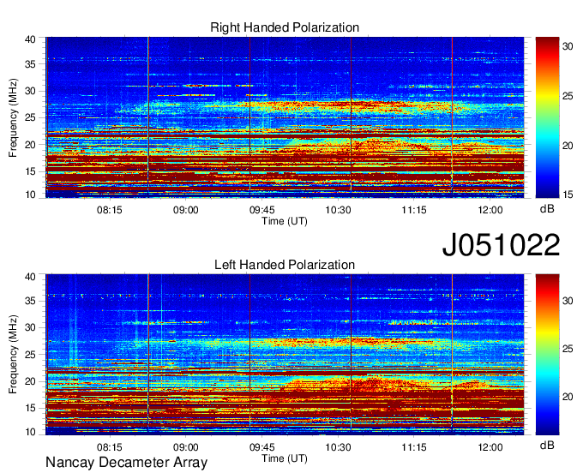The image size is (583, 473).
Task: Click "Frequency (MHz)" label of Right Handed plot
Action: point(13,117)
